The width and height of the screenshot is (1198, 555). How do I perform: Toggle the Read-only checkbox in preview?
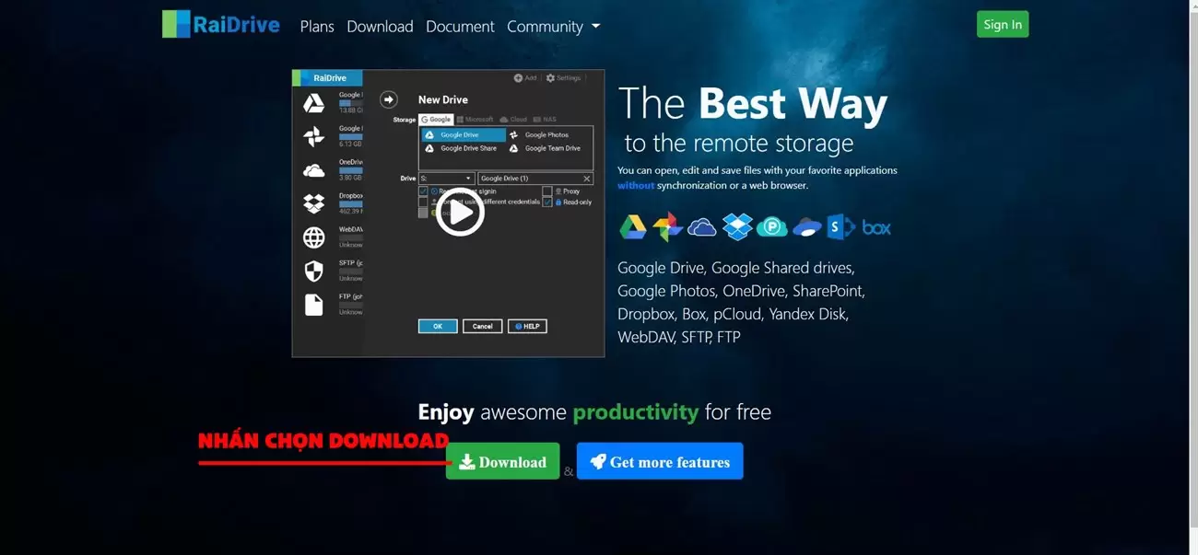pyautogui.click(x=547, y=202)
